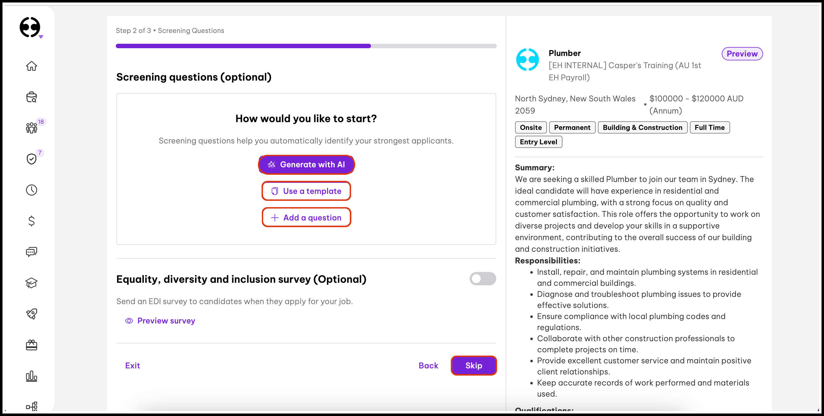The width and height of the screenshot is (824, 416).
Task: Open the job search briefcase icon
Action: pos(31,97)
